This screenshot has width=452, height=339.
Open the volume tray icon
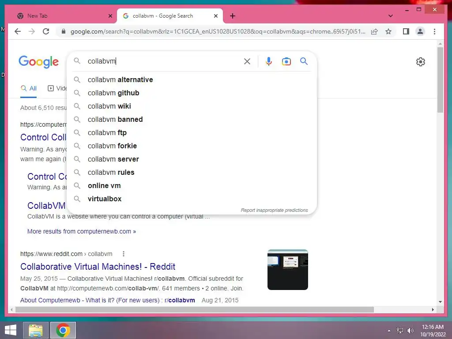pyautogui.click(x=410, y=331)
